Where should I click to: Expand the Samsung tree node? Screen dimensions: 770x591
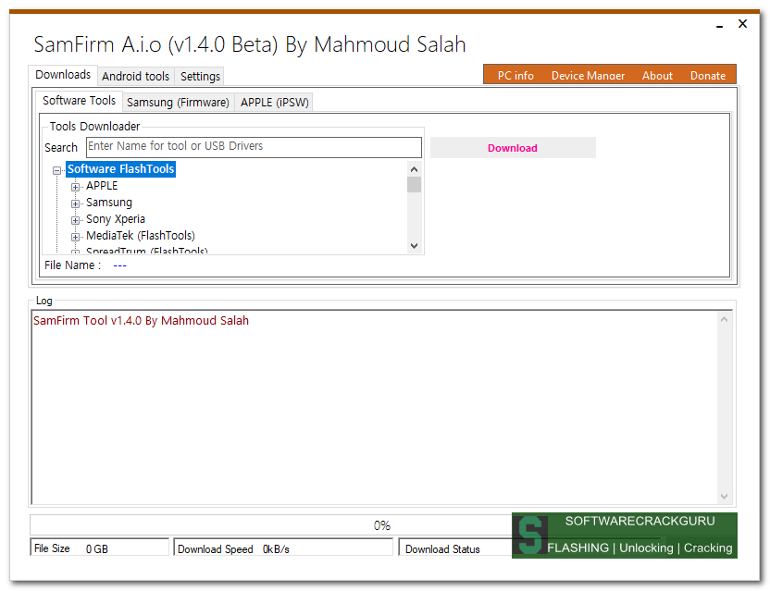pos(75,203)
